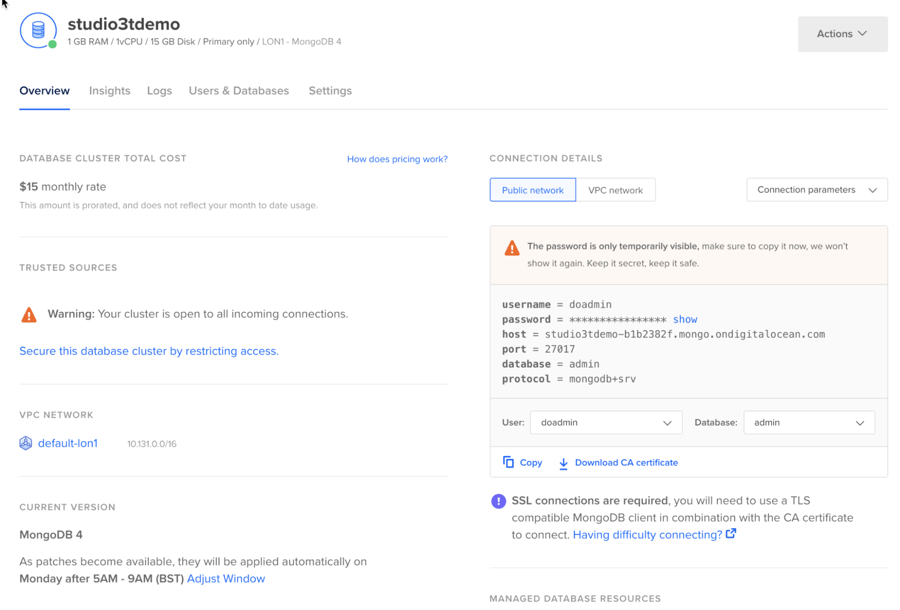Click external link icon after difficulty connecting text
This screenshot has width=900, height=610.
click(731, 534)
